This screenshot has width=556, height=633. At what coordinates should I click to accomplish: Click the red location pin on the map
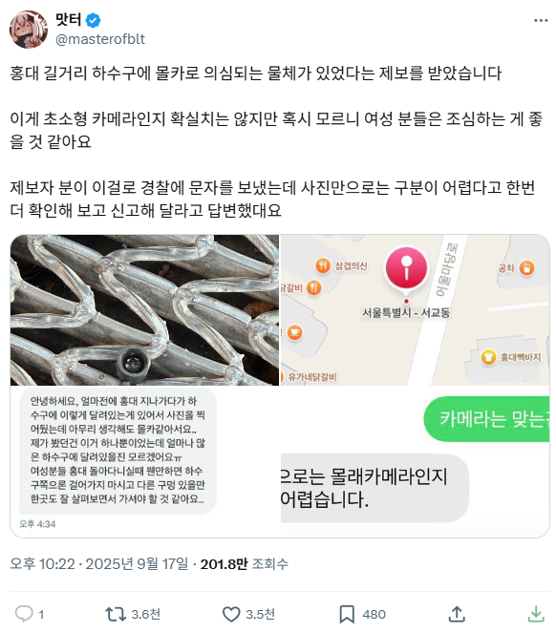click(406, 270)
